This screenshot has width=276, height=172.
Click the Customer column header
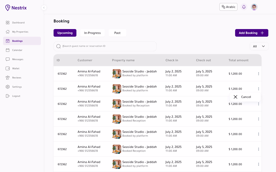[x=85, y=60]
